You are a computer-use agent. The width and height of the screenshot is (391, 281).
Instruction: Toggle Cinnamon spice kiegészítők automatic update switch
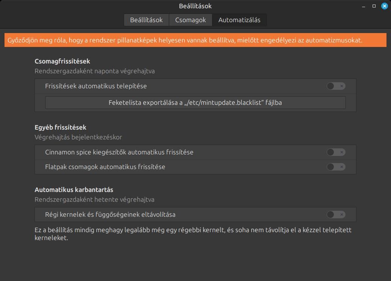point(336,152)
